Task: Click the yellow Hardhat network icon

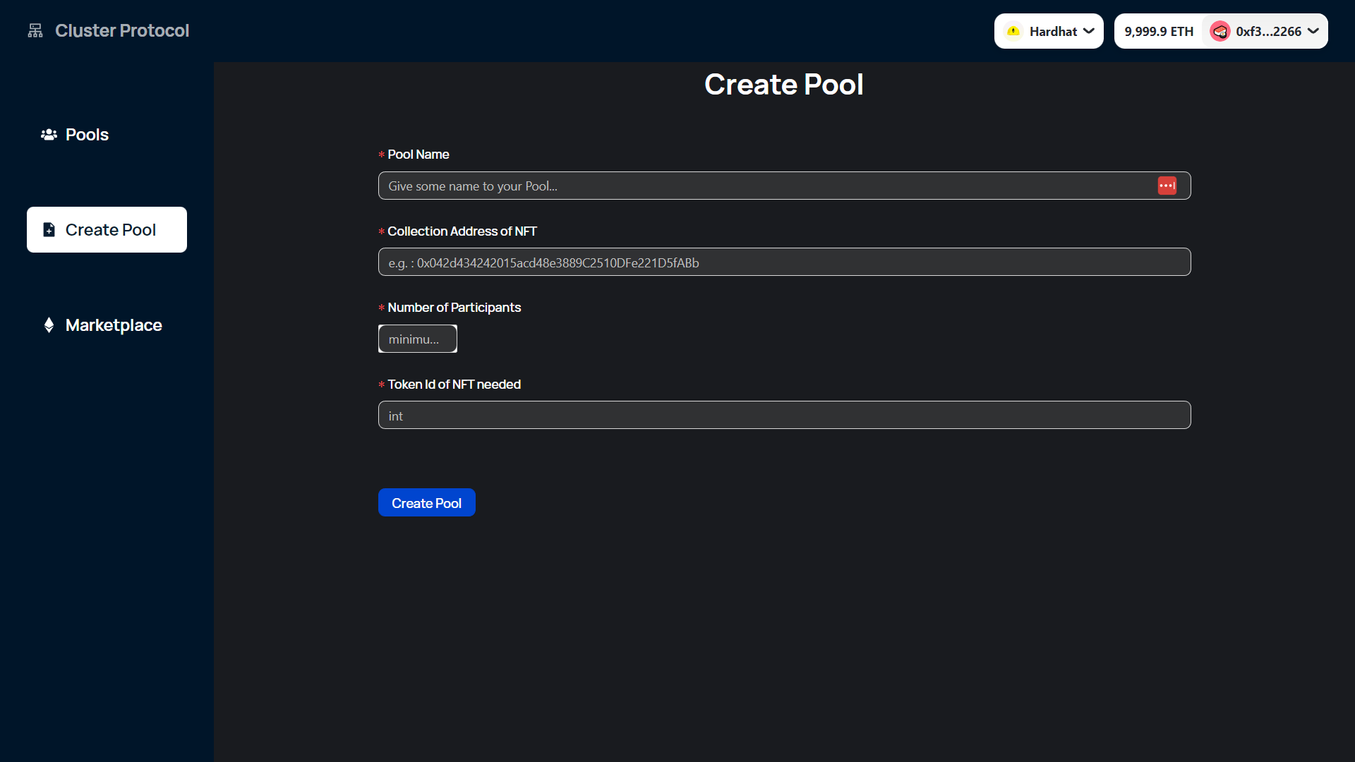Action: click(x=1013, y=31)
